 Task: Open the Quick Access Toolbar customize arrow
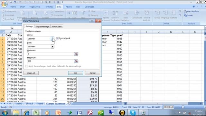pyautogui.click(x=63, y=2)
